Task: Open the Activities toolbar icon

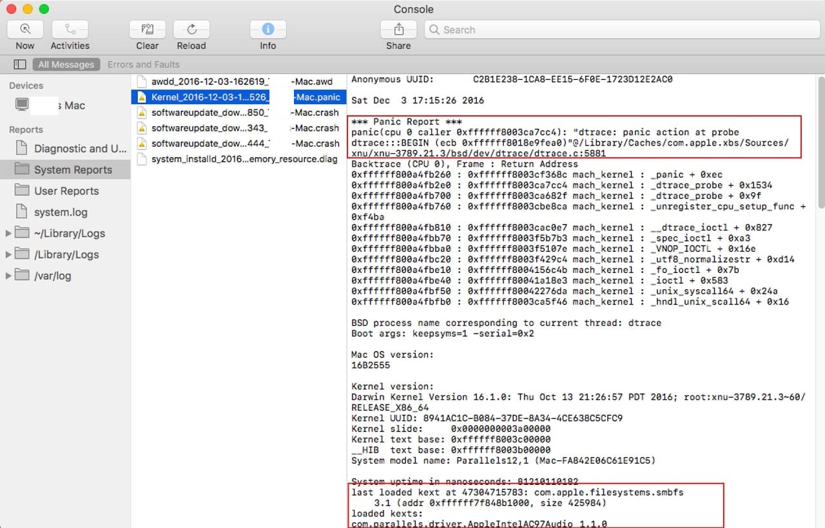Action: tap(70, 30)
